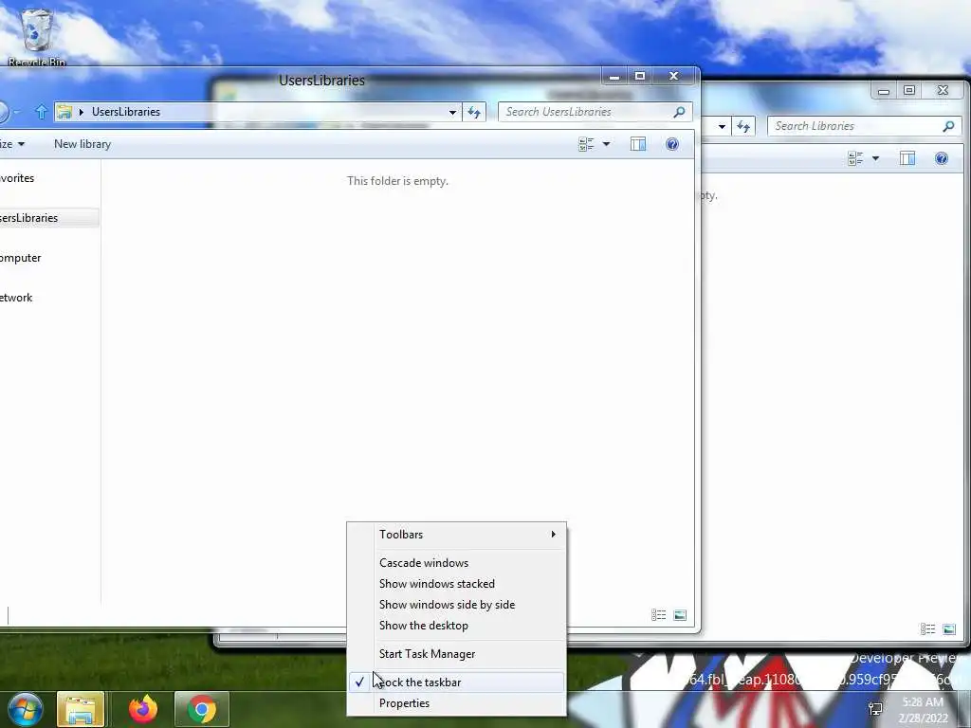Select Network in the navigation pane

click(x=16, y=298)
